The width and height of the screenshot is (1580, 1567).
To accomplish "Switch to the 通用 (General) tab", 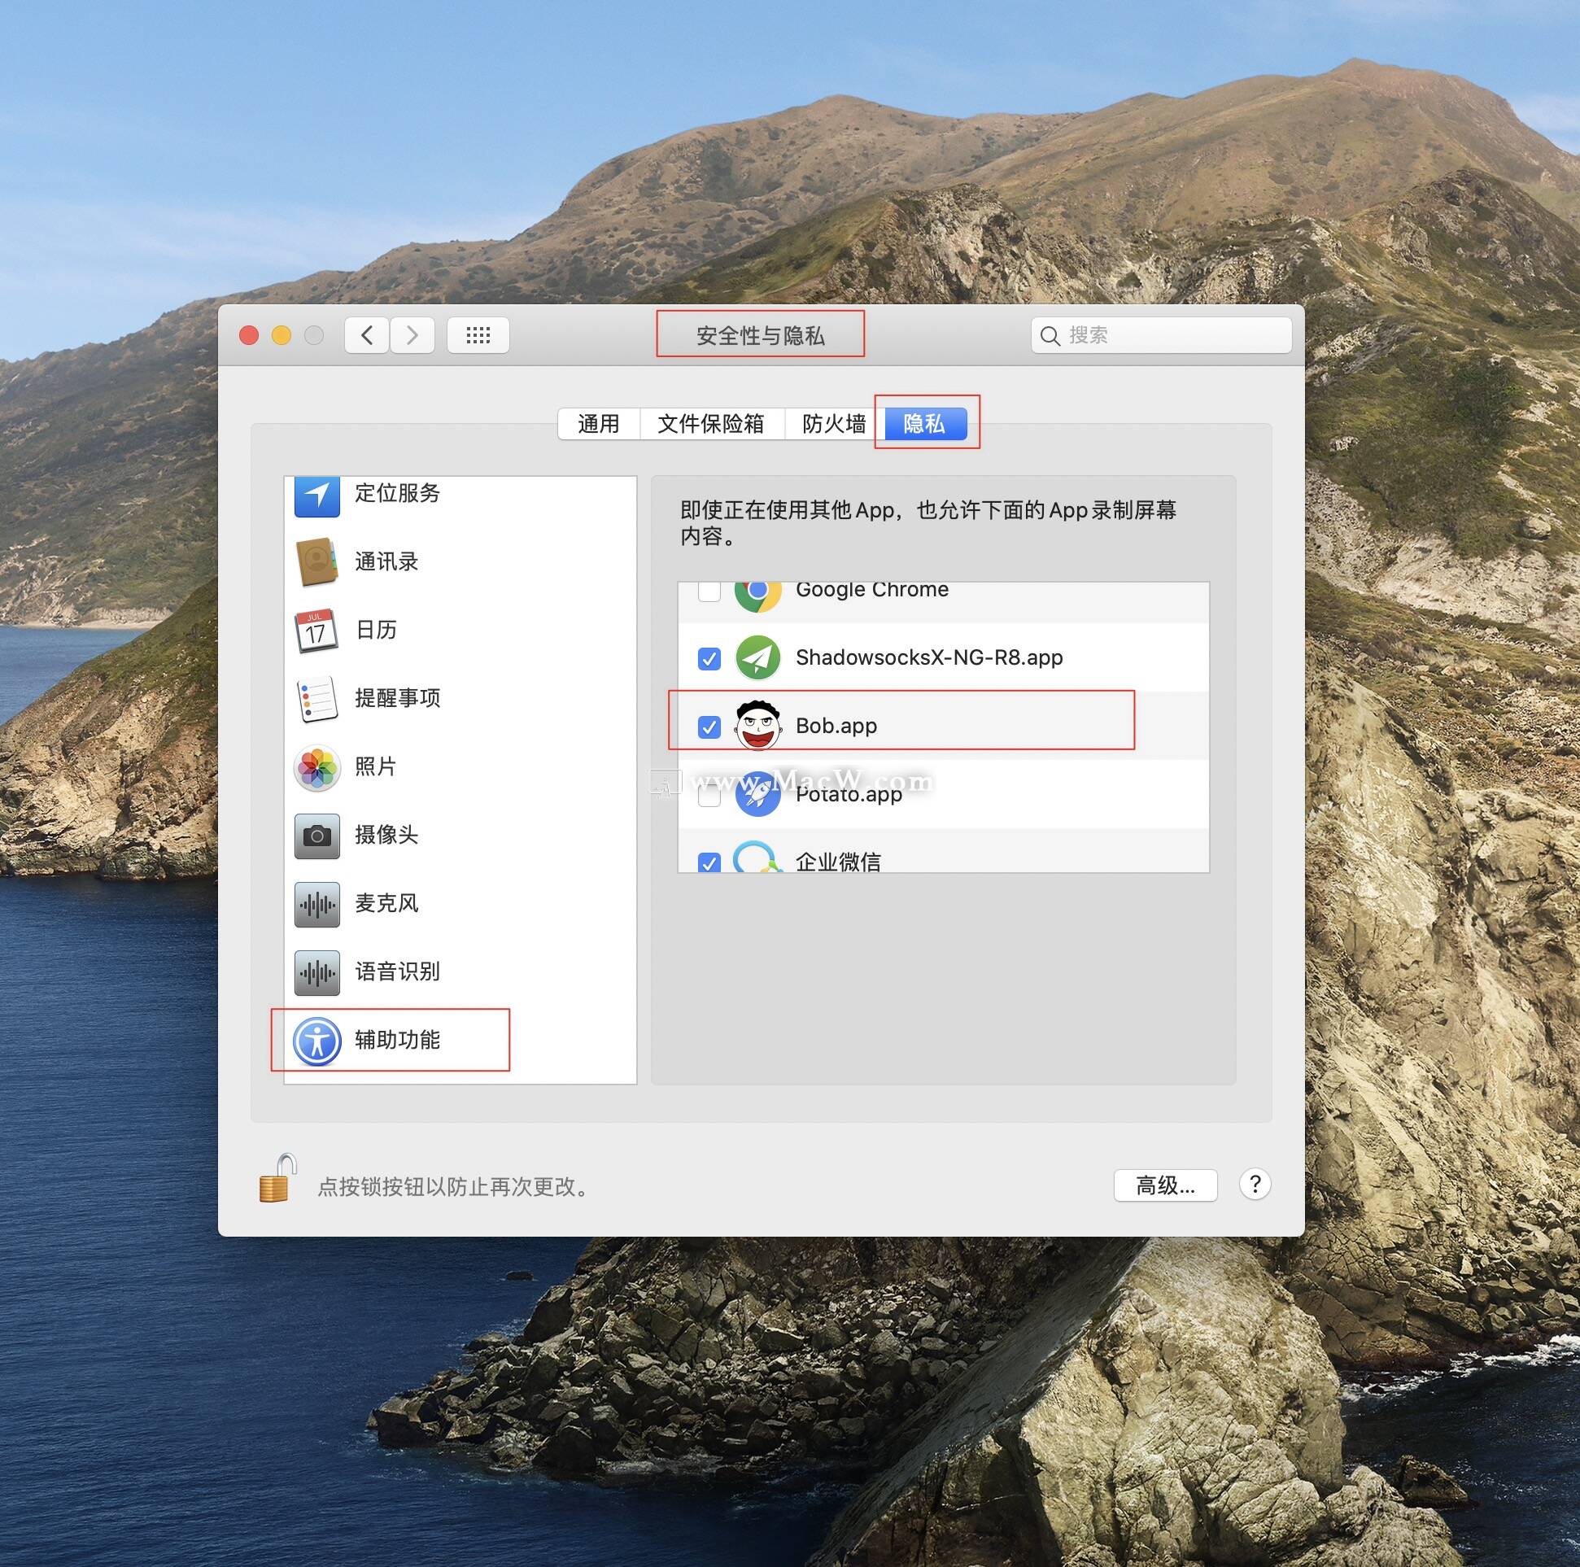I will [598, 424].
